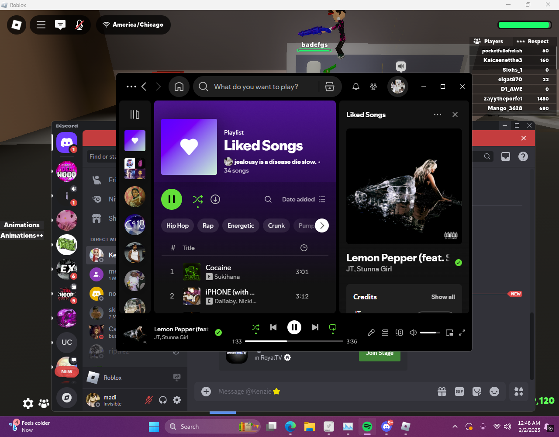This screenshot has height=437, width=559.
Task: Open the Discord emoji picker
Action: pos(494,392)
